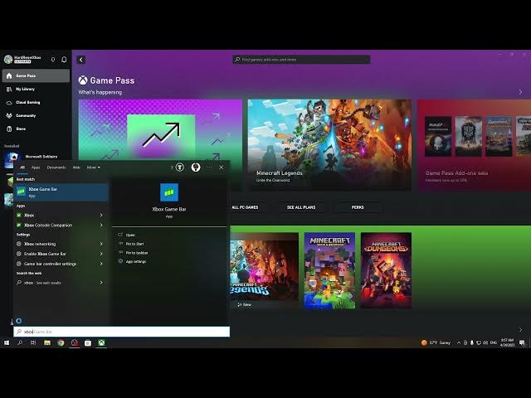Open the trending arrow promo card
The height and width of the screenshot is (398, 531).
(160, 130)
